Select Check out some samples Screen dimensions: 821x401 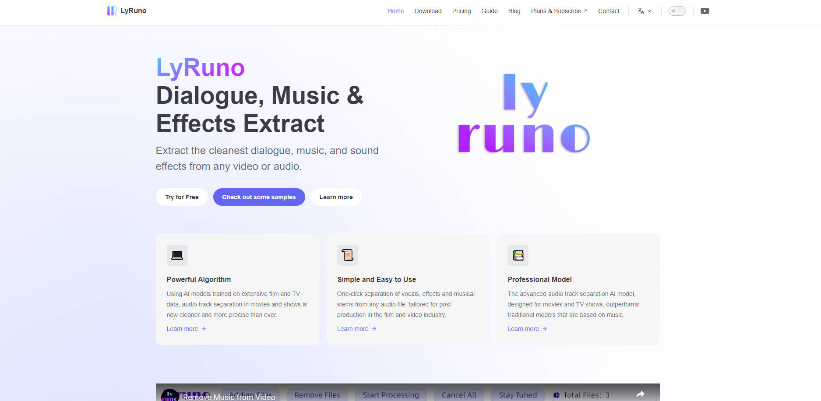(x=259, y=197)
